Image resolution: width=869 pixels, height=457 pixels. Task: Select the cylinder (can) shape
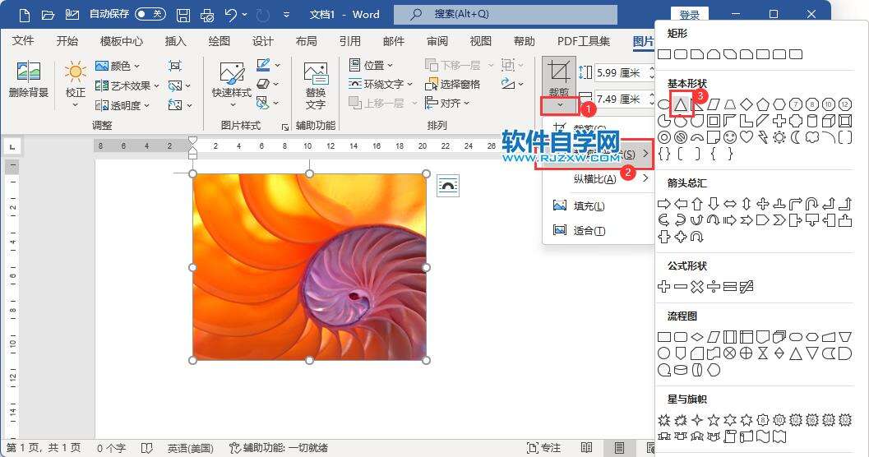[812, 121]
